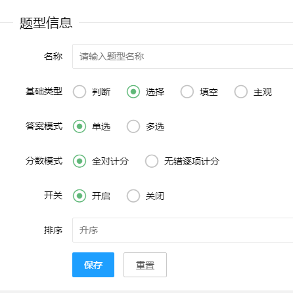Viewport: 293px width, 293px height.
Task: Click the 排序 input with 升序 placeholder
Action: click(183, 230)
